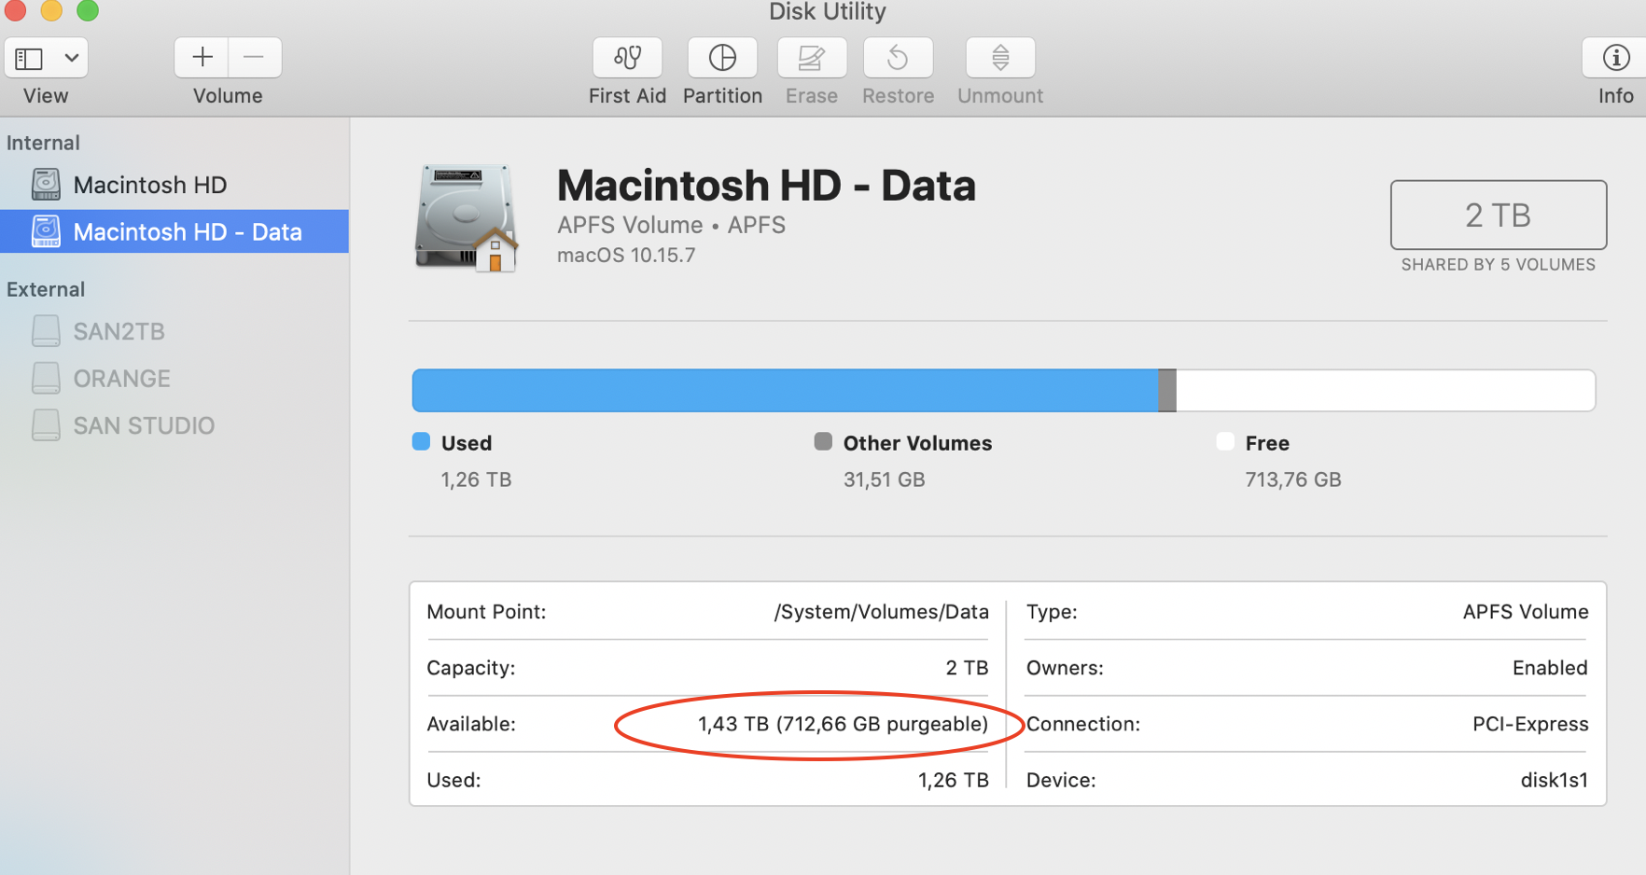
Task: Click the Macintosh HD - Data sidebar disk icon
Action: click(x=46, y=231)
